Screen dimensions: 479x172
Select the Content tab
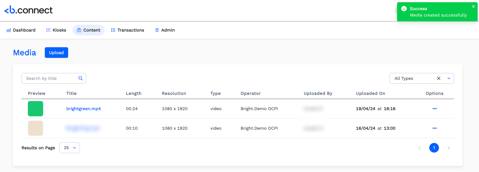[x=89, y=30]
